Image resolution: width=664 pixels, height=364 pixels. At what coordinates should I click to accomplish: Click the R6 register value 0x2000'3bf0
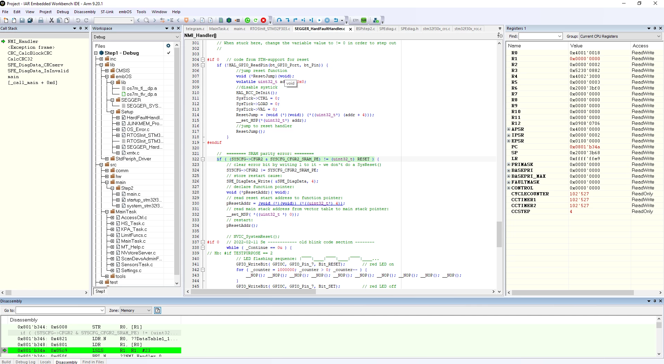585,88
